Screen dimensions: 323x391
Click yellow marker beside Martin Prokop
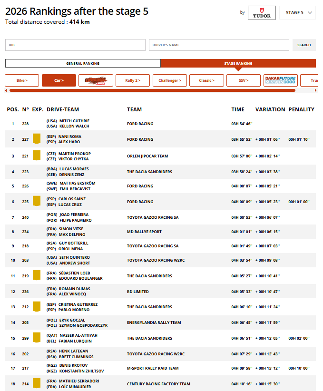(37, 156)
